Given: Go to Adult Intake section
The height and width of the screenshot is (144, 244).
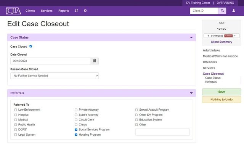Looking at the screenshot, I should click(x=211, y=50).
